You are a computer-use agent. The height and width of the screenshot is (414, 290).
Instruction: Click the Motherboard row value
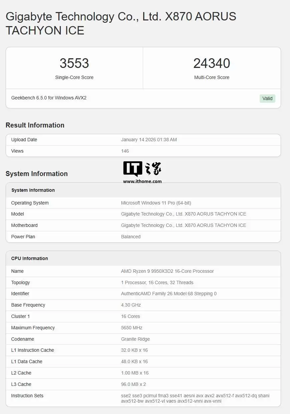[183, 225]
